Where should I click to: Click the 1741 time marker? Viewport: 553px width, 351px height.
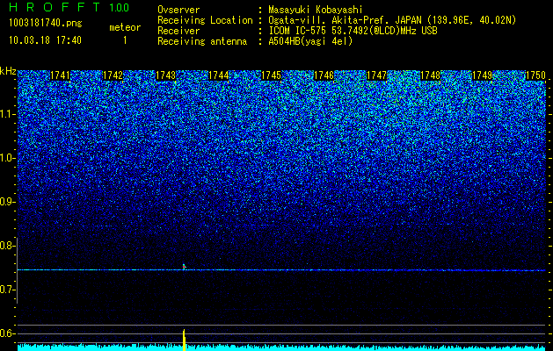point(61,75)
